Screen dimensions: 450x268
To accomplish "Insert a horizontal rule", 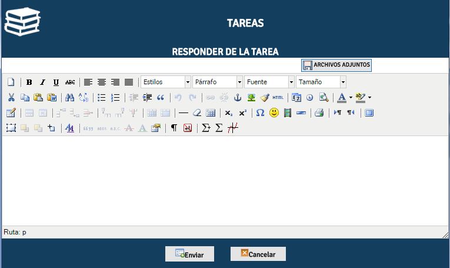I will click(184, 113).
